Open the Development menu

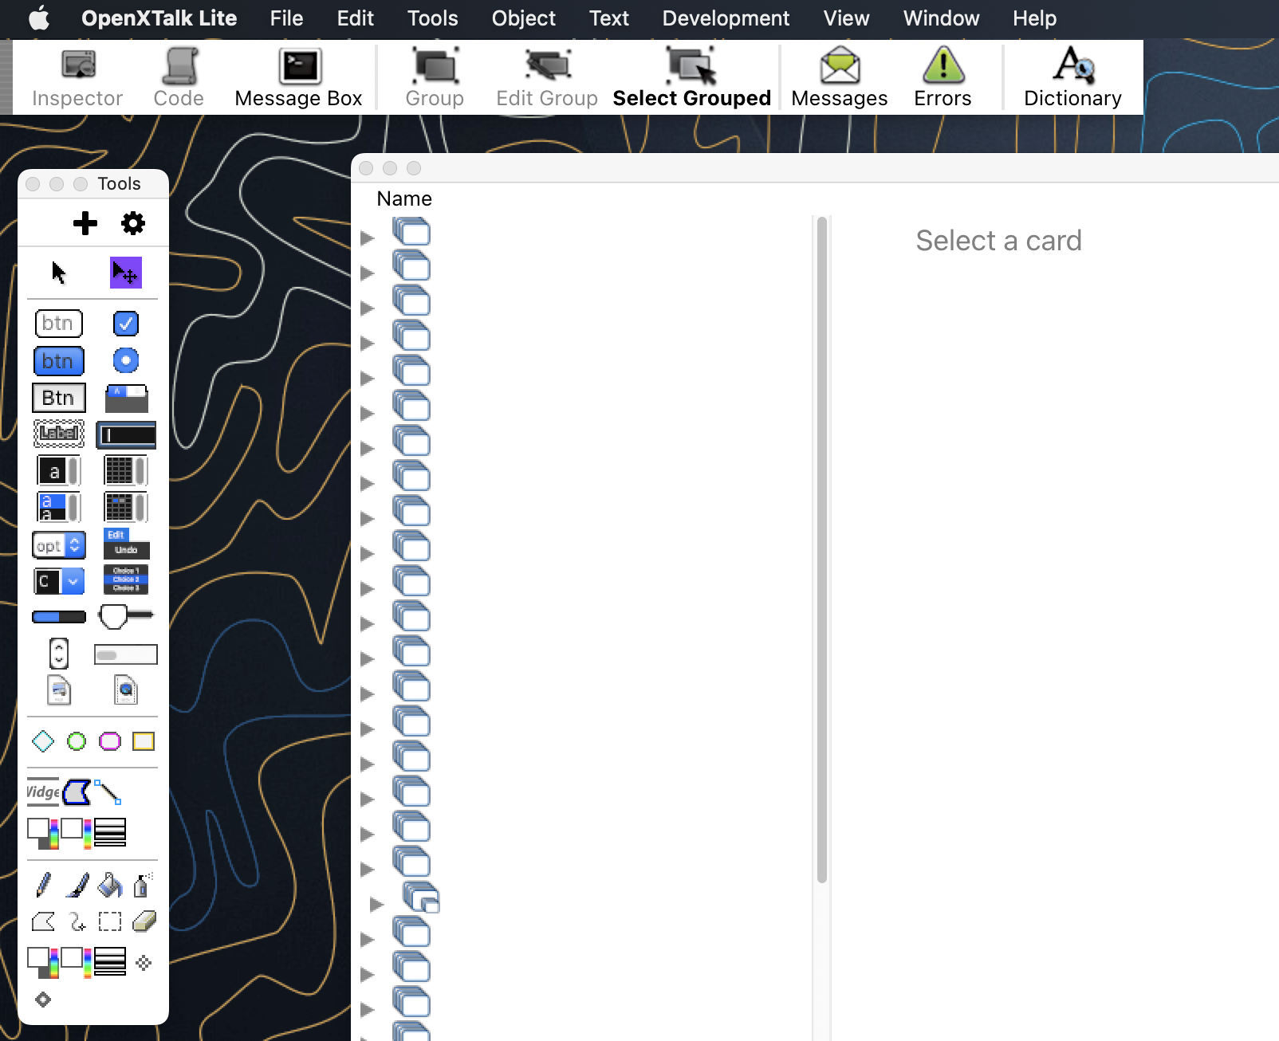point(726,18)
